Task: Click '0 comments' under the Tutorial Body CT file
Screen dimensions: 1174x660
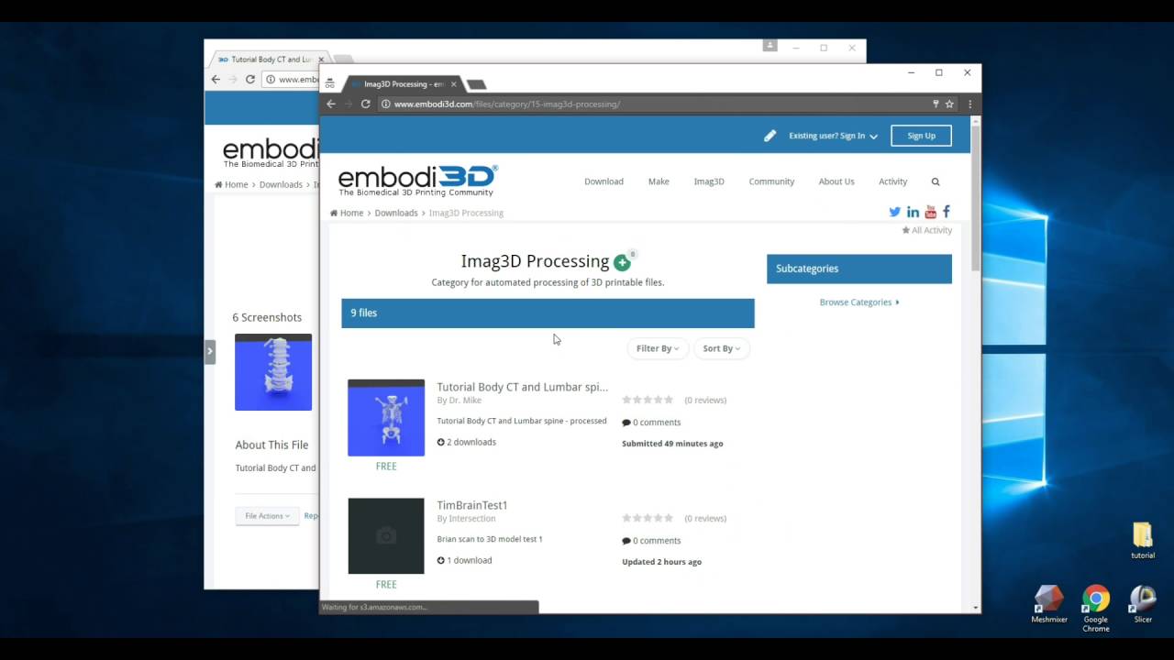Action: click(x=651, y=423)
